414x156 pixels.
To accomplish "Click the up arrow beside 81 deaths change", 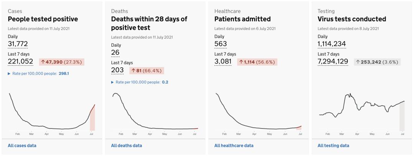I will [x=134, y=71].
